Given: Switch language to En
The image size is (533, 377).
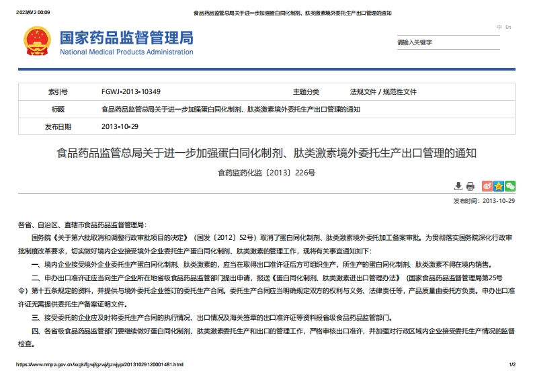Looking at the screenshot, I should pyautogui.click(x=508, y=27).
